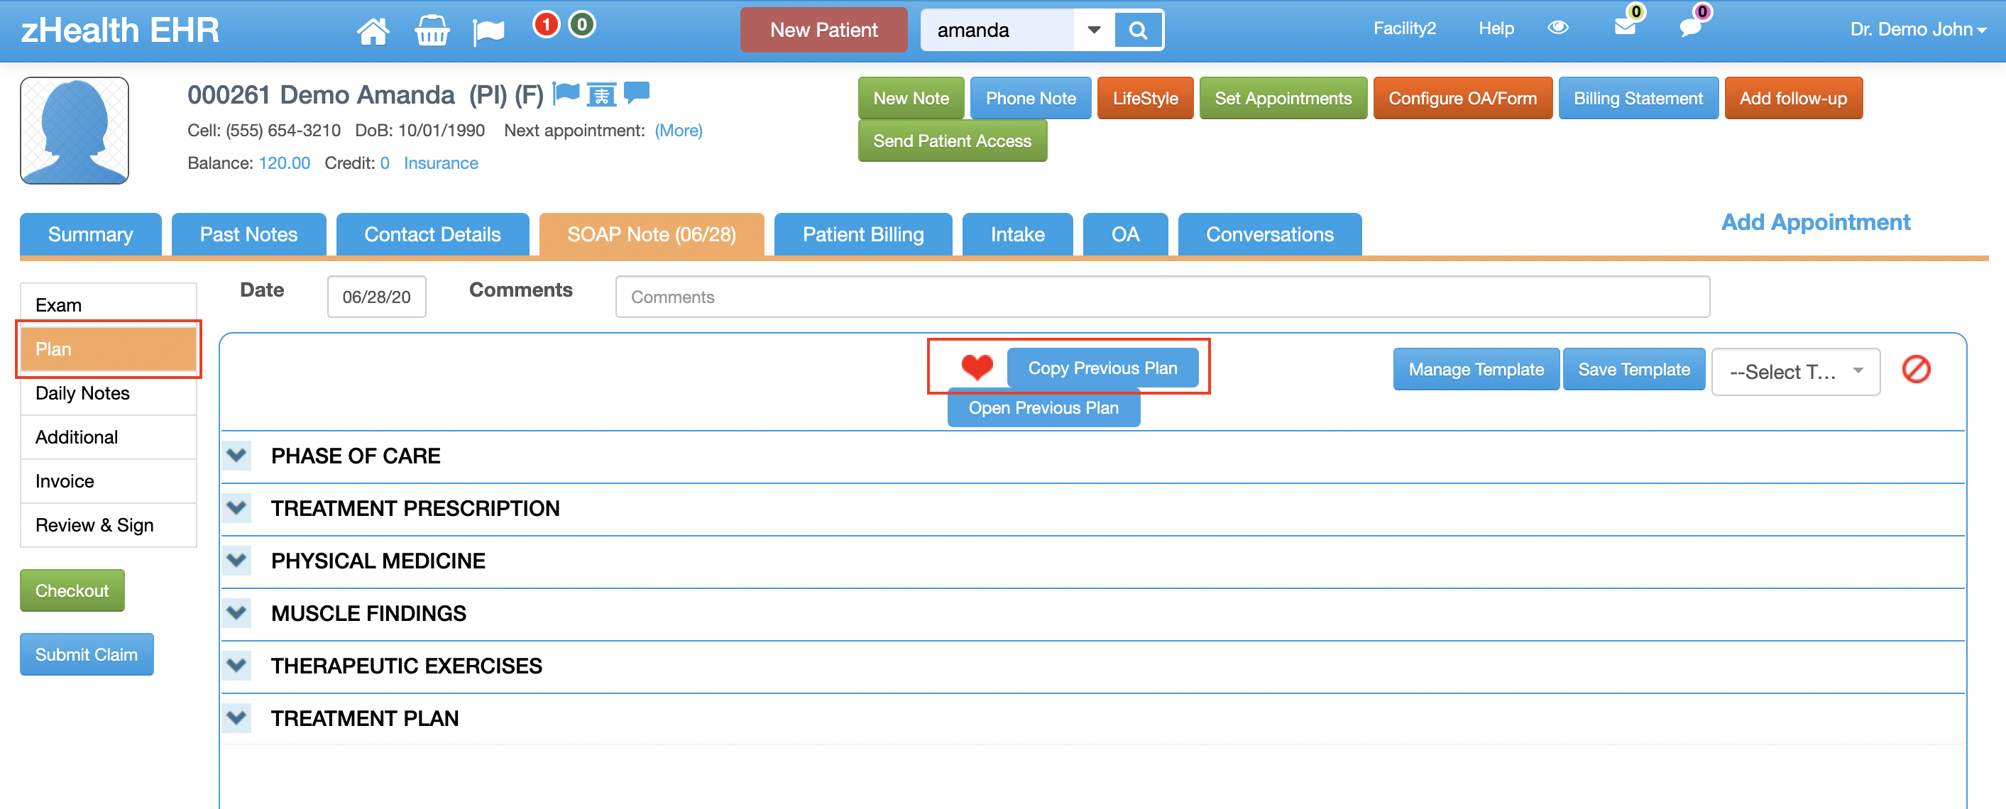Open the green notification badge showing 0
Viewport: 2006px width, 809px height.
click(581, 25)
